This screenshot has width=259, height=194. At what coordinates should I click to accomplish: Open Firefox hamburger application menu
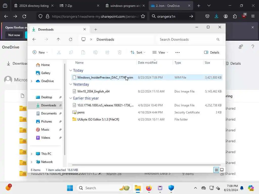click(253, 16)
